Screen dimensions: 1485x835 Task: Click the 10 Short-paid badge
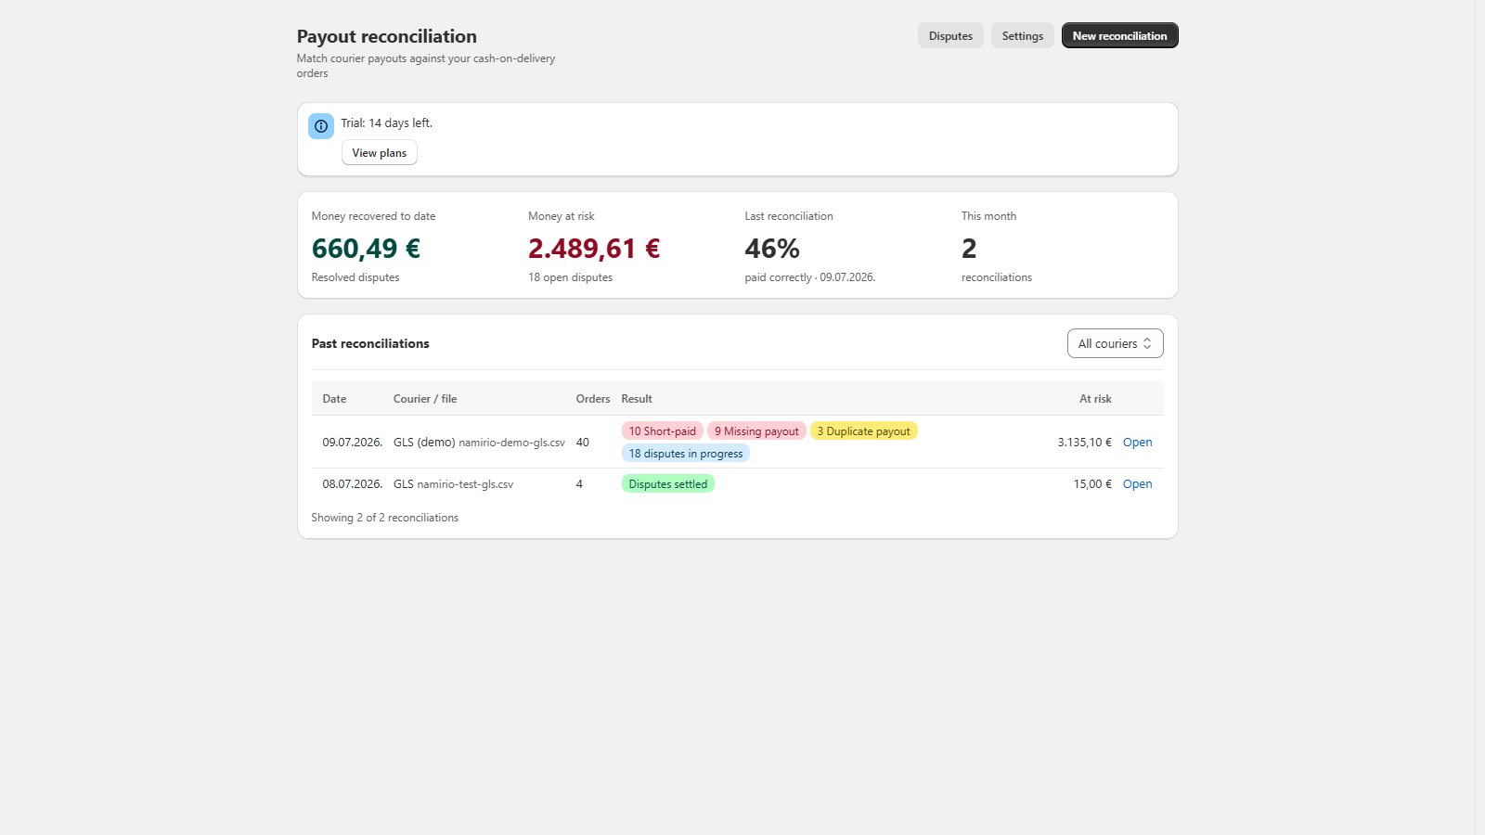click(x=662, y=431)
